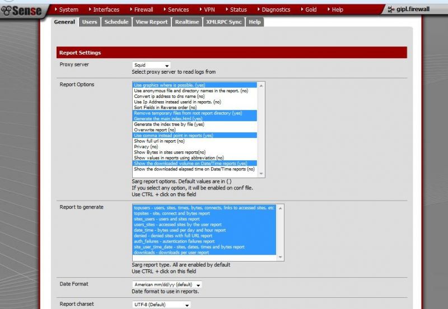
Task: Go to the XMLRPC Sync tab
Action: pyautogui.click(x=223, y=22)
